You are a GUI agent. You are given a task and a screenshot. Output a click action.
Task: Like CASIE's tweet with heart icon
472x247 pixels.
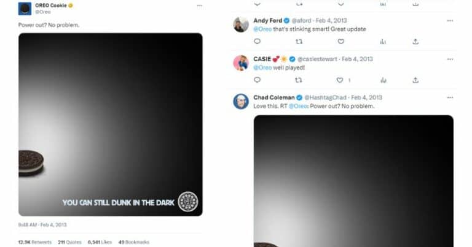[339, 80]
